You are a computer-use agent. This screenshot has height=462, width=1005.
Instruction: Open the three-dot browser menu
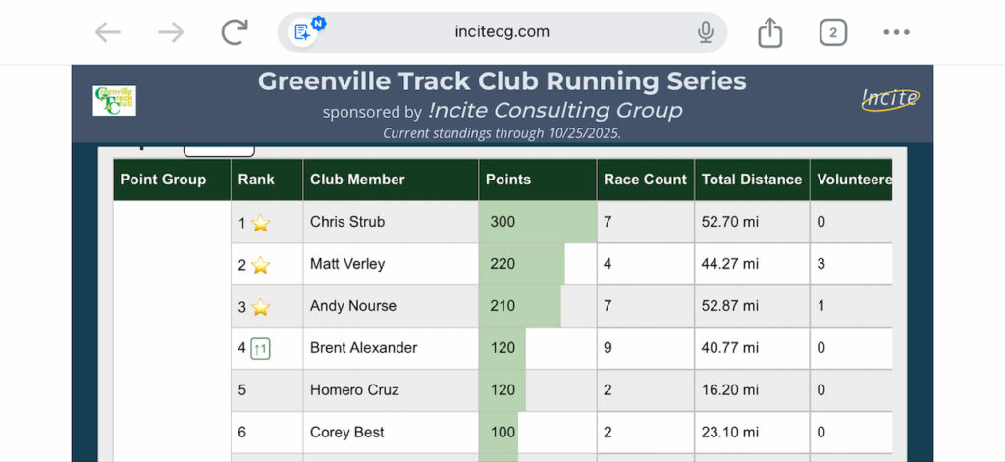pyautogui.click(x=896, y=32)
